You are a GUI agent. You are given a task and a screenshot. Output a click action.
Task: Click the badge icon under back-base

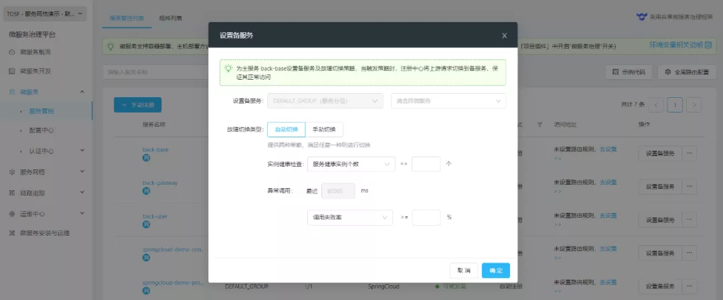pos(146,158)
